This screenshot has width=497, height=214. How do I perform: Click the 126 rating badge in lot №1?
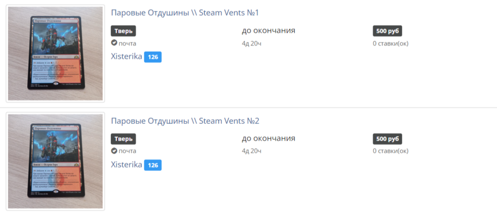coord(153,57)
